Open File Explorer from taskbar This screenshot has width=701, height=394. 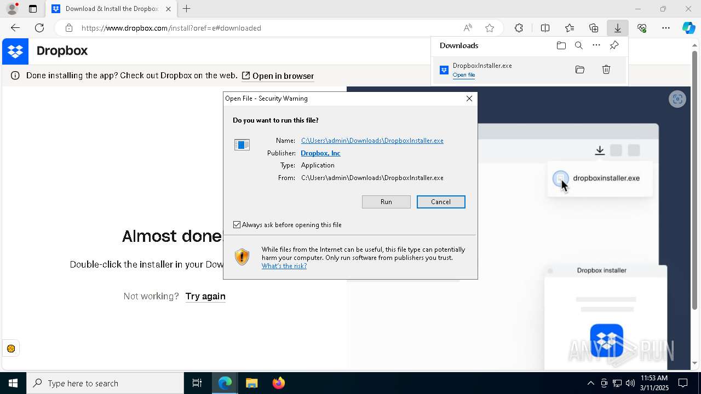click(251, 383)
